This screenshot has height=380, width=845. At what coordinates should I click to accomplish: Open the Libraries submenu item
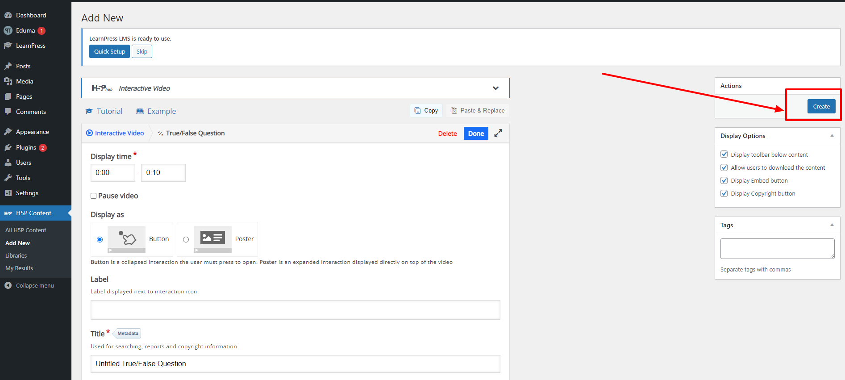pos(16,256)
